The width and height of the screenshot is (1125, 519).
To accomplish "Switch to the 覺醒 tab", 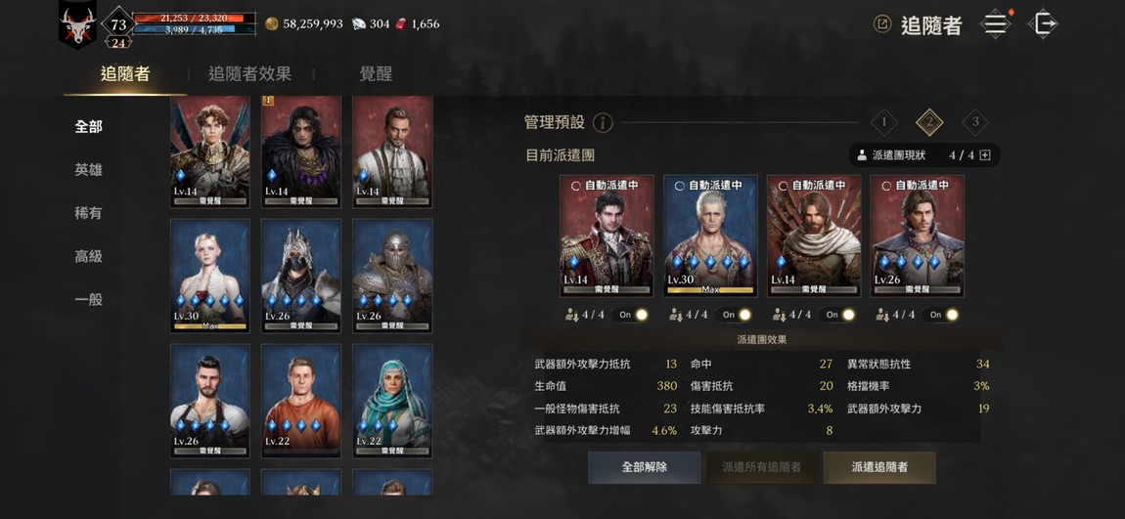I will pyautogui.click(x=376, y=74).
